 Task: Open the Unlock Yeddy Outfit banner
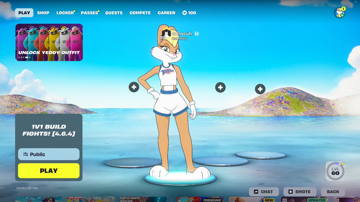click(49, 42)
